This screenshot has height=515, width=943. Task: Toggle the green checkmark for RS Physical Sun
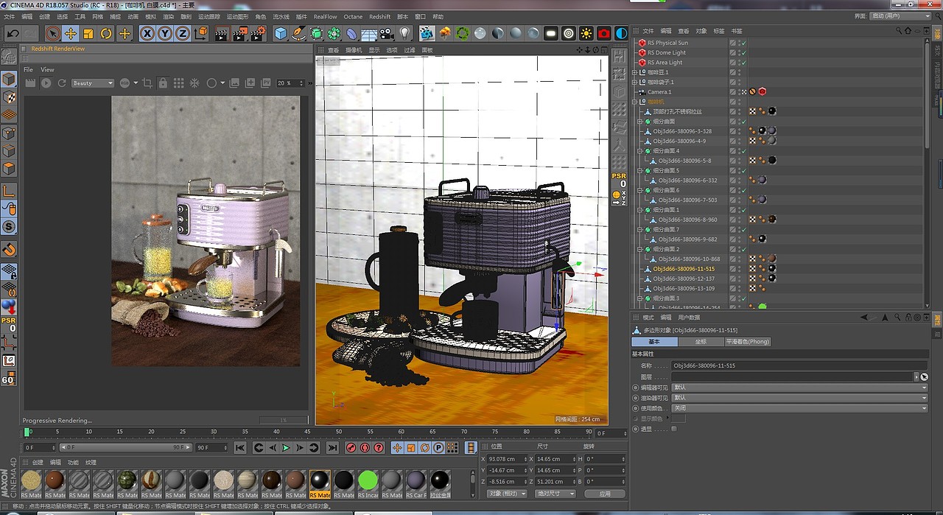[743, 43]
